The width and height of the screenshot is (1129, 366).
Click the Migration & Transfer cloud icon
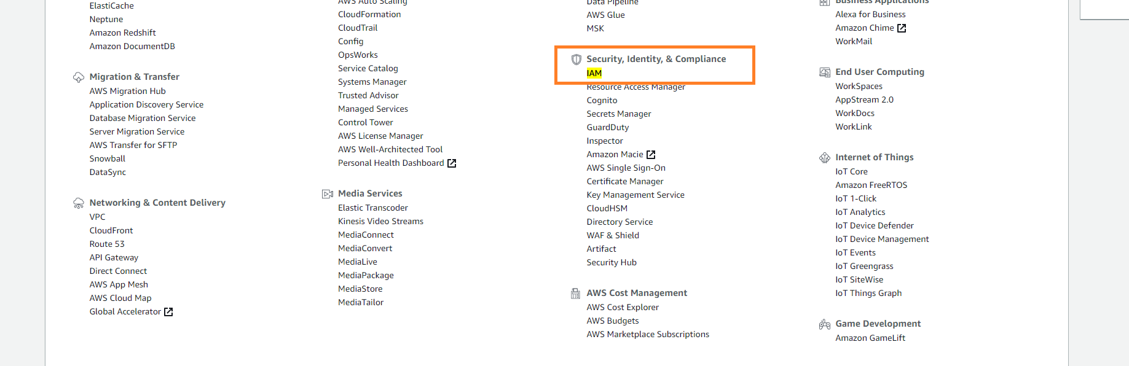coord(79,77)
